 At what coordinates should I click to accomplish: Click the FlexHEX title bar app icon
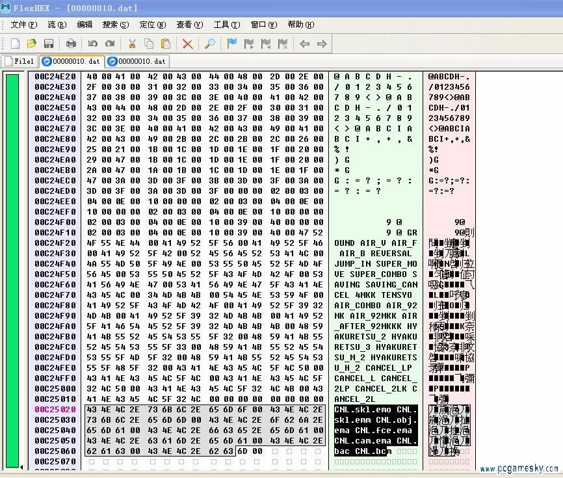(5, 7)
